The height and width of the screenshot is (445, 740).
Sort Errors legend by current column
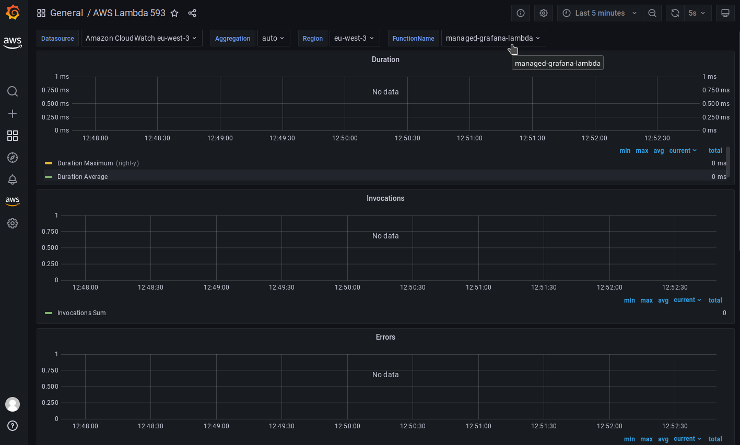click(x=687, y=439)
